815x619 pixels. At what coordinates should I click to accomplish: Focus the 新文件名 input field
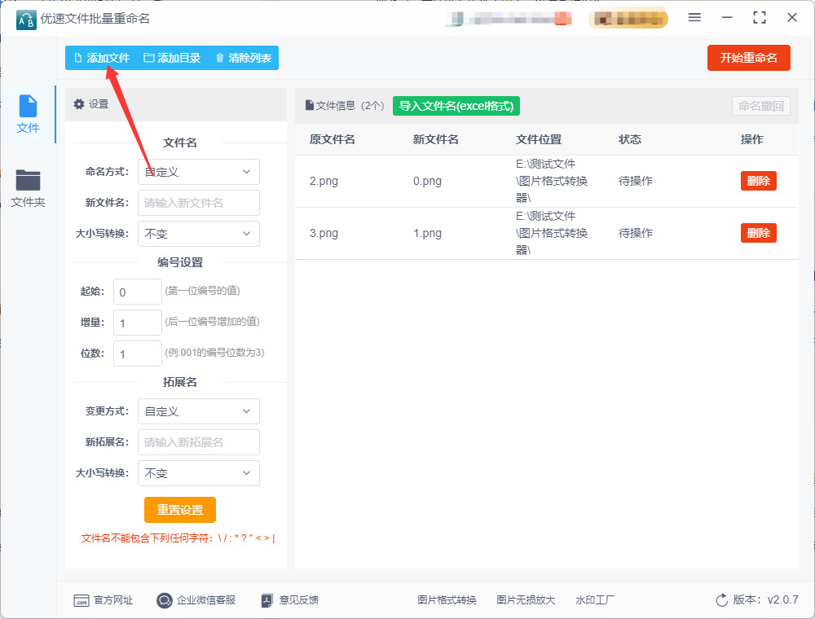point(199,203)
